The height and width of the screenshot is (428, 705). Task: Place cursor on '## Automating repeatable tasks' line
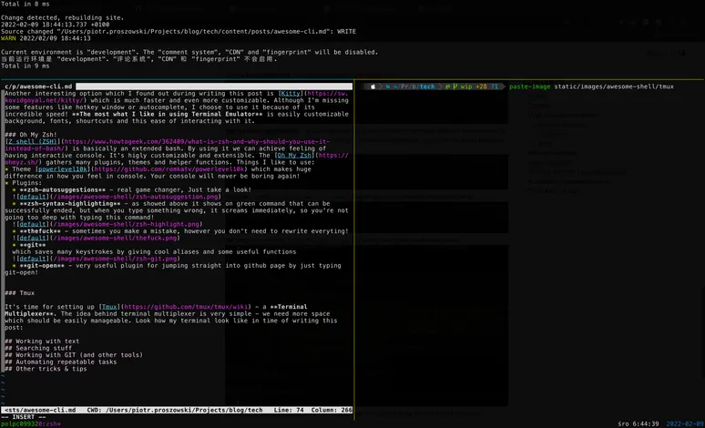point(61,362)
